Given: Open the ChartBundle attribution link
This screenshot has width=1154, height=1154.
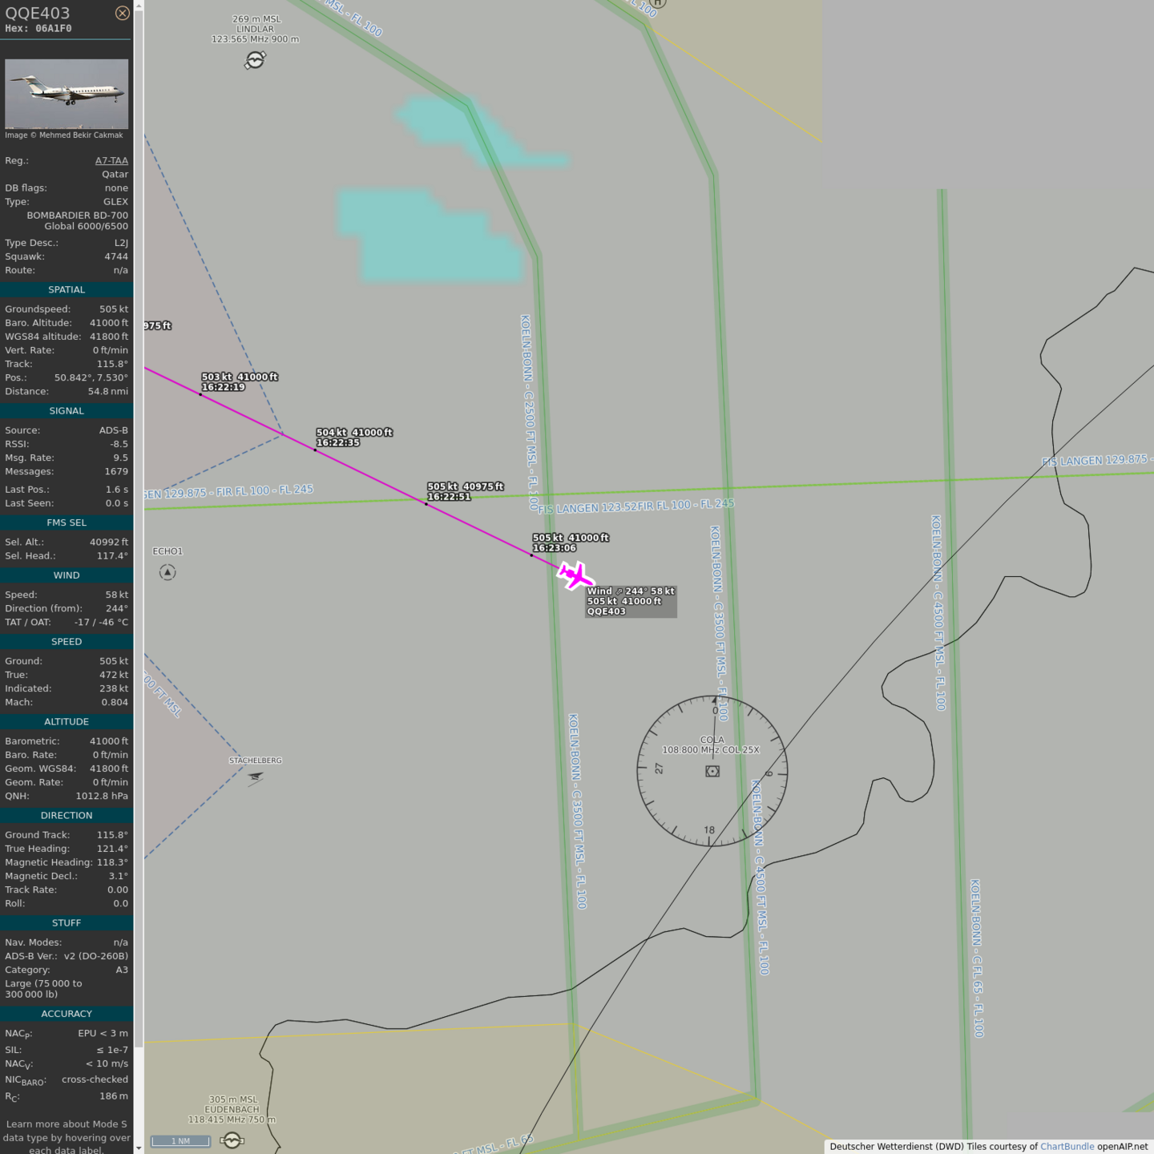Looking at the screenshot, I should (x=1067, y=1147).
